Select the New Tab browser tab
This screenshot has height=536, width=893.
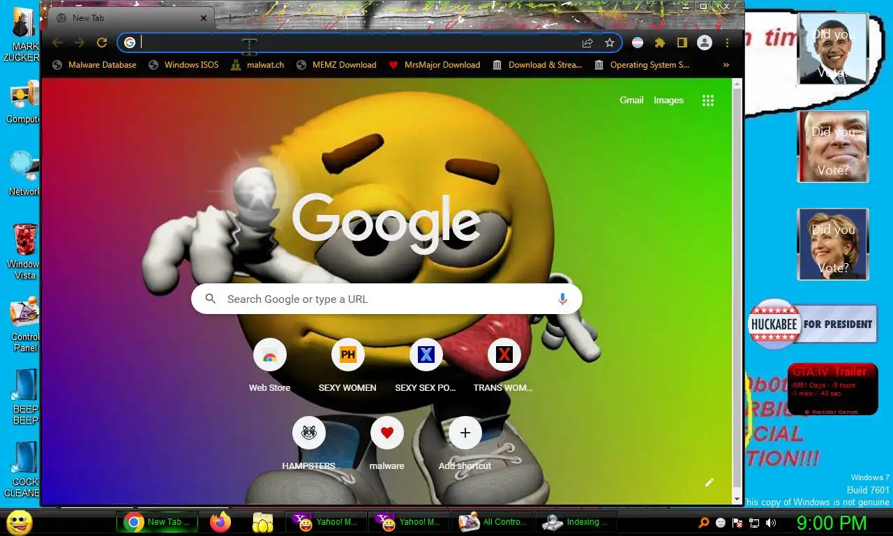(131, 18)
